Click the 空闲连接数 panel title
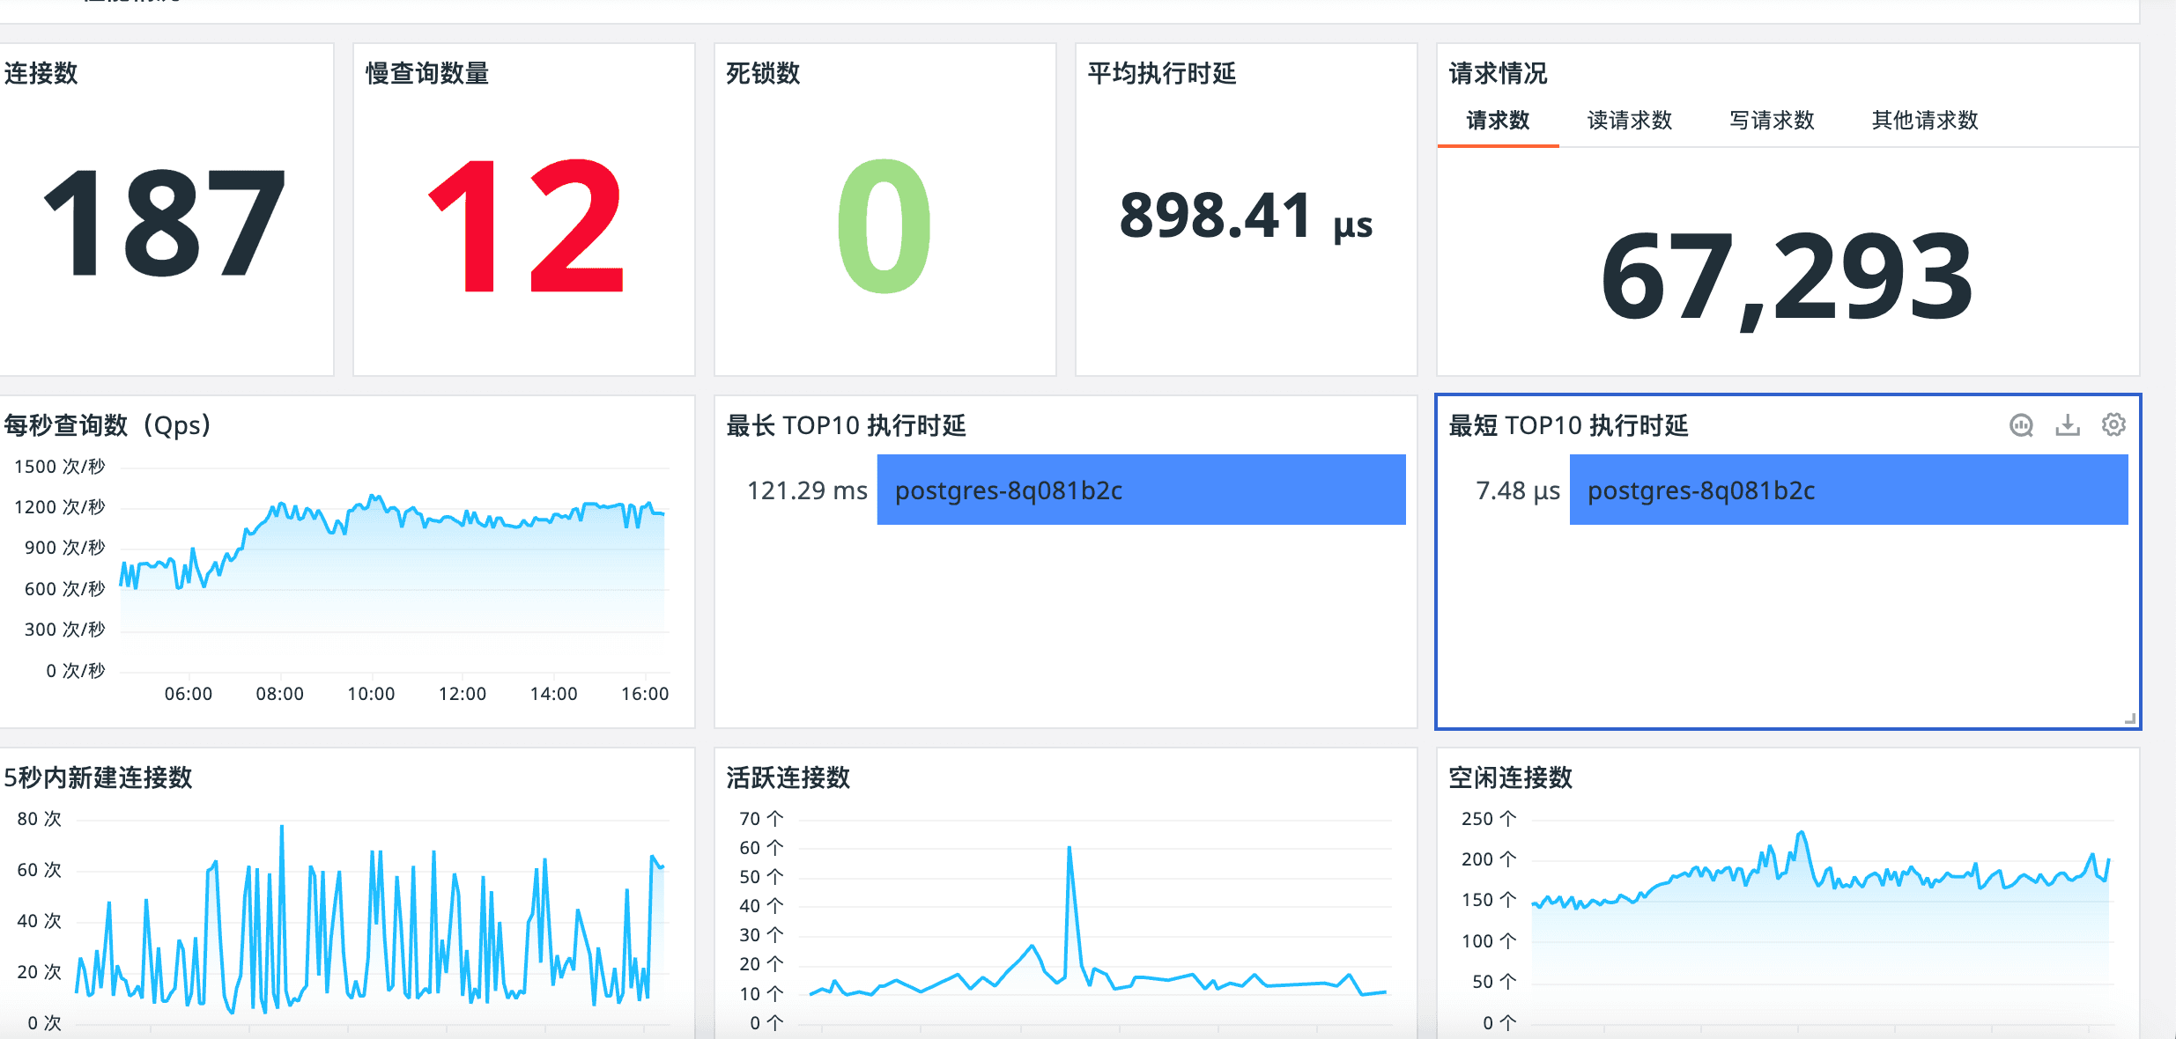The height and width of the screenshot is (1039, 2176). coord(1510,777)
